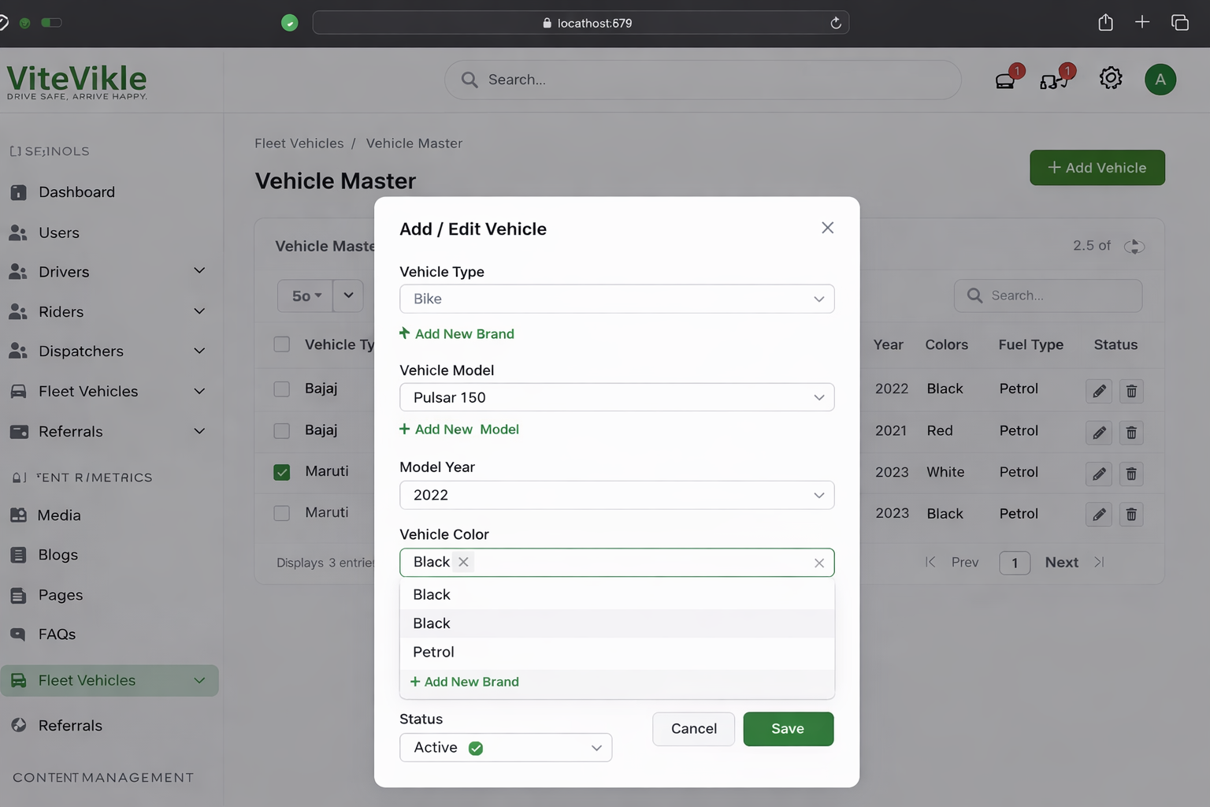Image resolution: width=1210 pixels, height=807 pixels.
Task: Open Blogs in sidebar
Action: [x=58, y=555]
